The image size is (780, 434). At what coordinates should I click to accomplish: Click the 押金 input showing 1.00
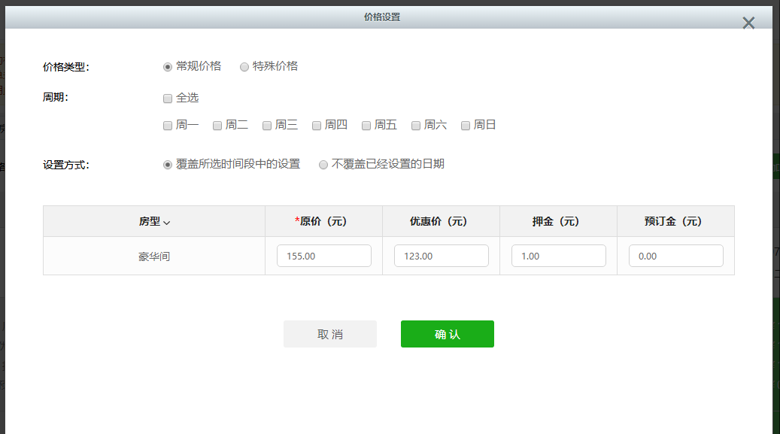click(x=558, y=256)
